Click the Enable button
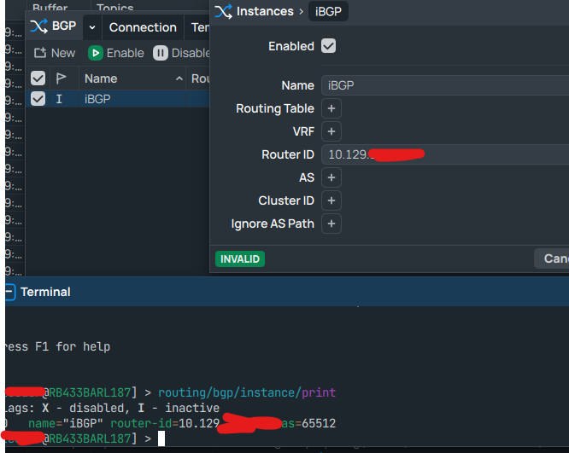 (x=115, y=53)
